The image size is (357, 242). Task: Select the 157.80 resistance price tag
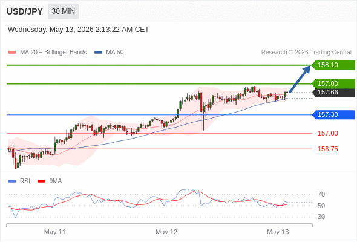333,83
